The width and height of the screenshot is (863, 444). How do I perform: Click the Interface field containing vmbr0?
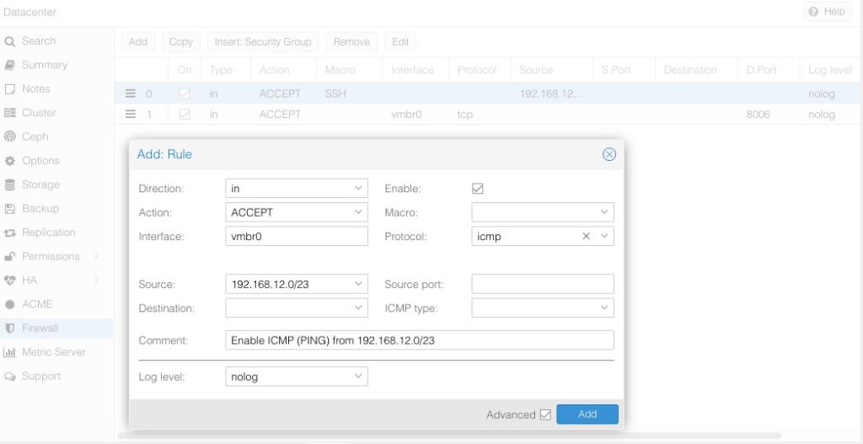click(297, 236)
